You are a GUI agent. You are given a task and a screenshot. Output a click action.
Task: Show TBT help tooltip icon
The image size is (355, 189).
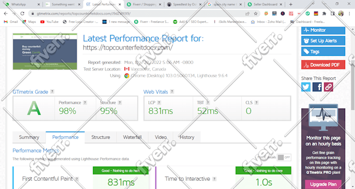pyautogui.click(x=208, y=102)
